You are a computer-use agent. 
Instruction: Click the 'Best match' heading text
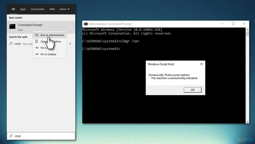[x=16, y=18]
